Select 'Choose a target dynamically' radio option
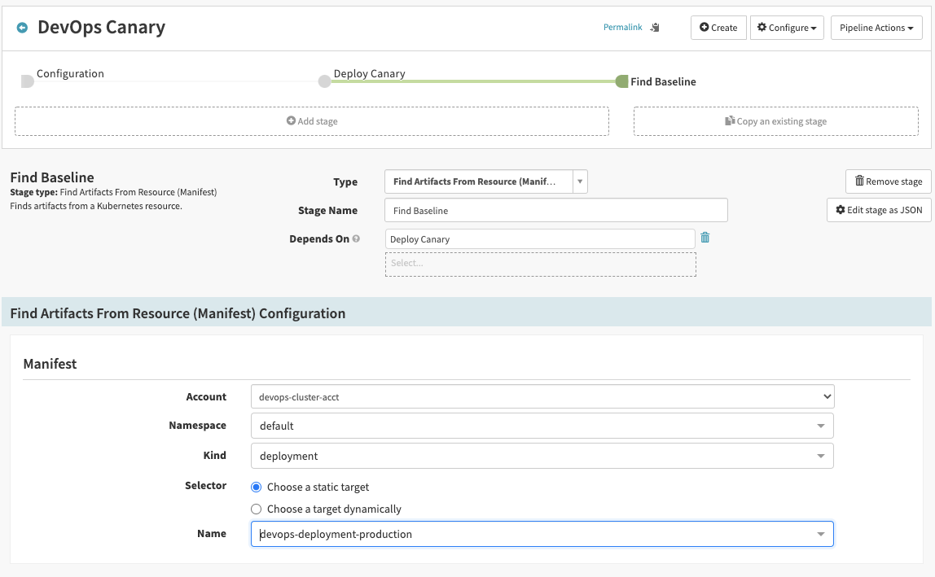 click(x=257, y=509)
